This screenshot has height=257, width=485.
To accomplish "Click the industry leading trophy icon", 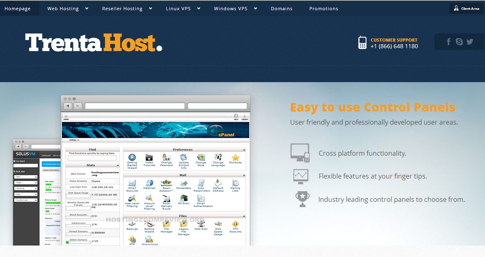I will coord(302,199).
